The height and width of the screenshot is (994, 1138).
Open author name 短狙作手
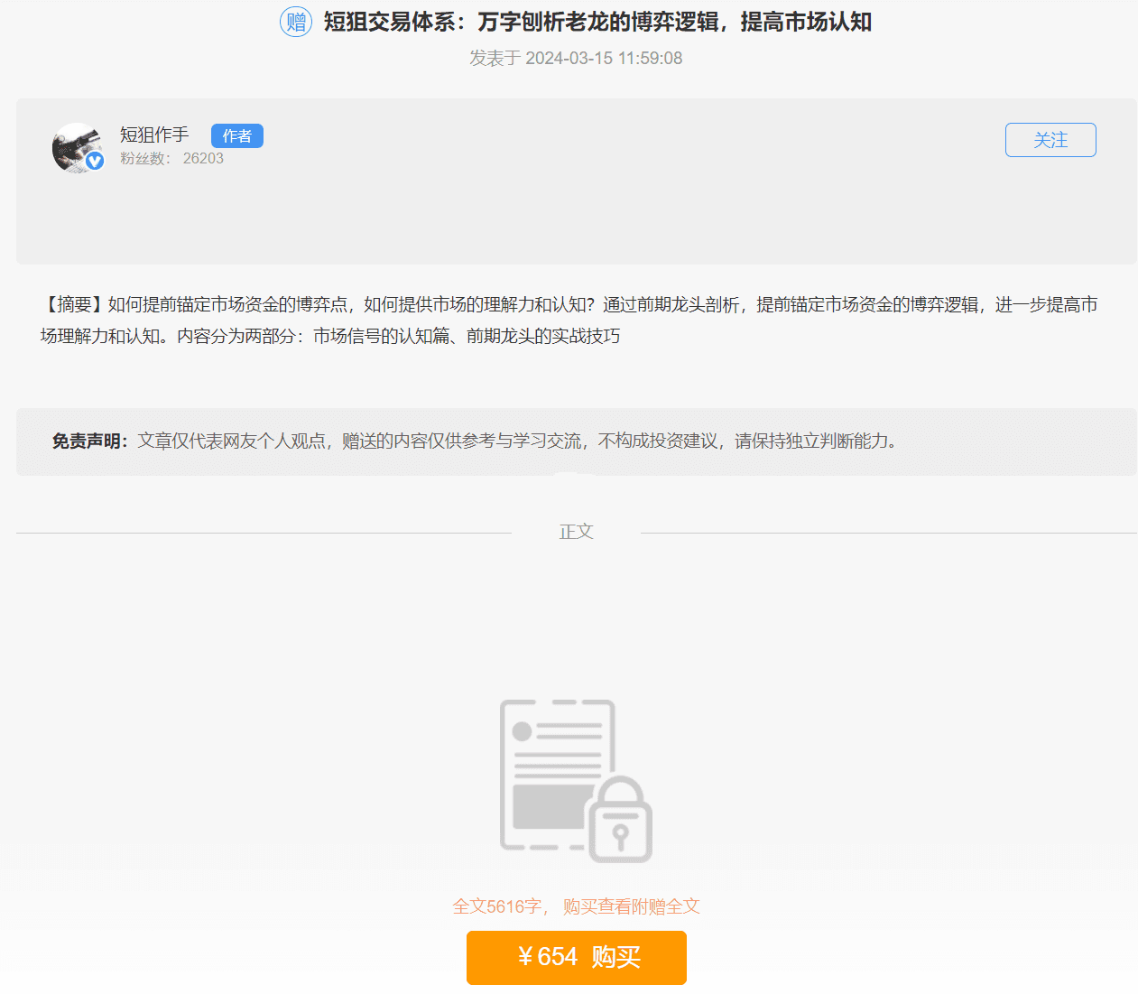[154, 135]
